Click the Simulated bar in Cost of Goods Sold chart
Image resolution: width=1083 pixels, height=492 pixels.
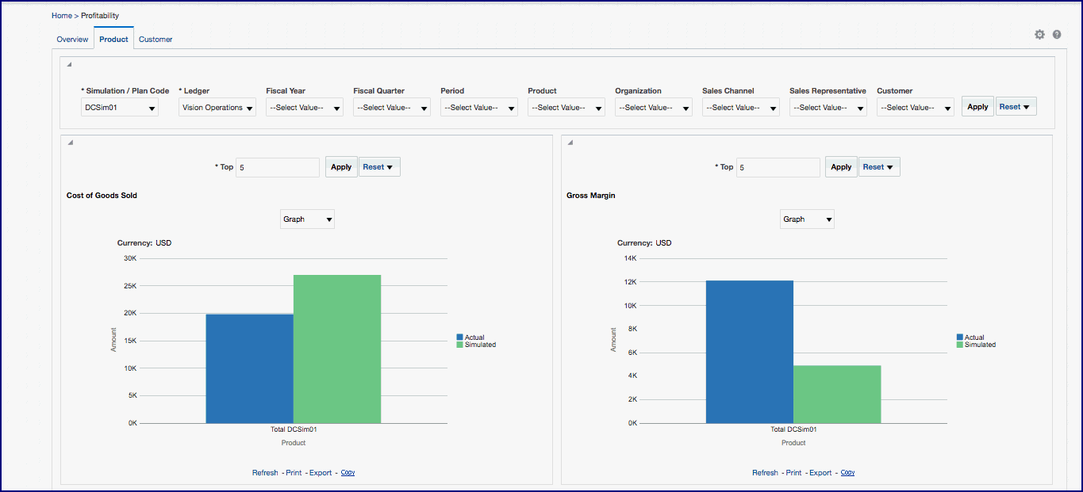click(337, 349)
